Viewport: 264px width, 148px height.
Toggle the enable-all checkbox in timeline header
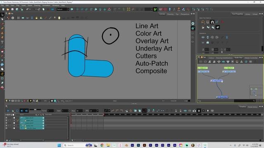[x=14, y=115]
